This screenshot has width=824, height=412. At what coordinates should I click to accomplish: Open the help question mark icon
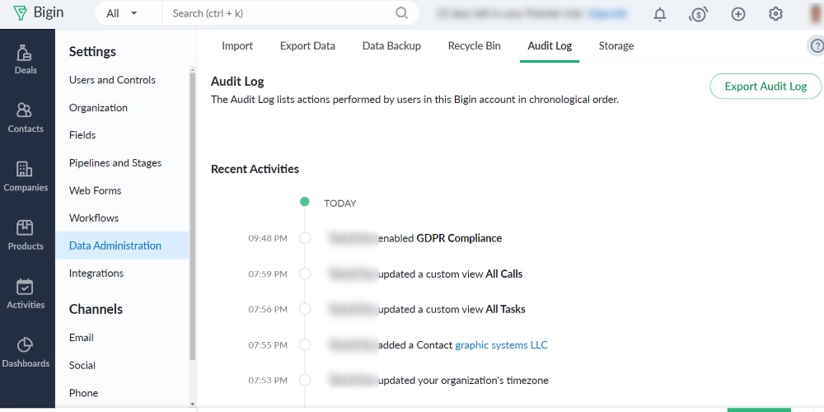coord(816,46)
